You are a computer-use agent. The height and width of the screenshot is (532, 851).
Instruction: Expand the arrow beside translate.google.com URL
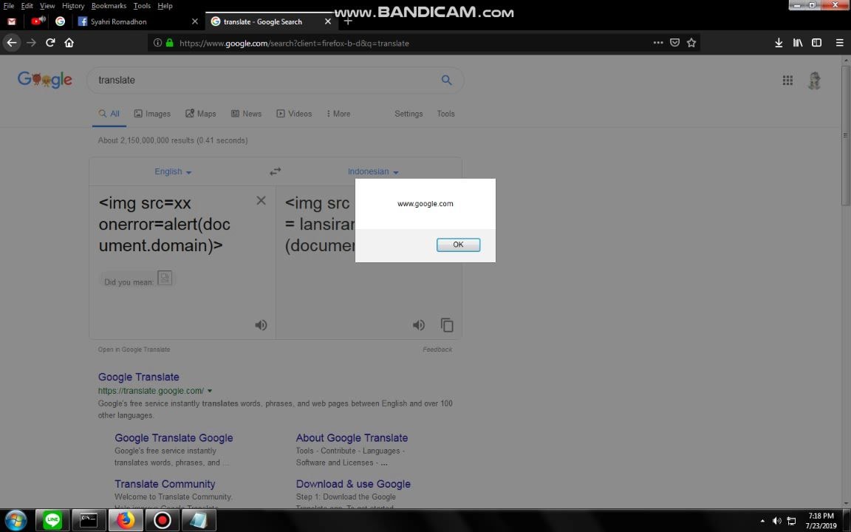(210, 391)
